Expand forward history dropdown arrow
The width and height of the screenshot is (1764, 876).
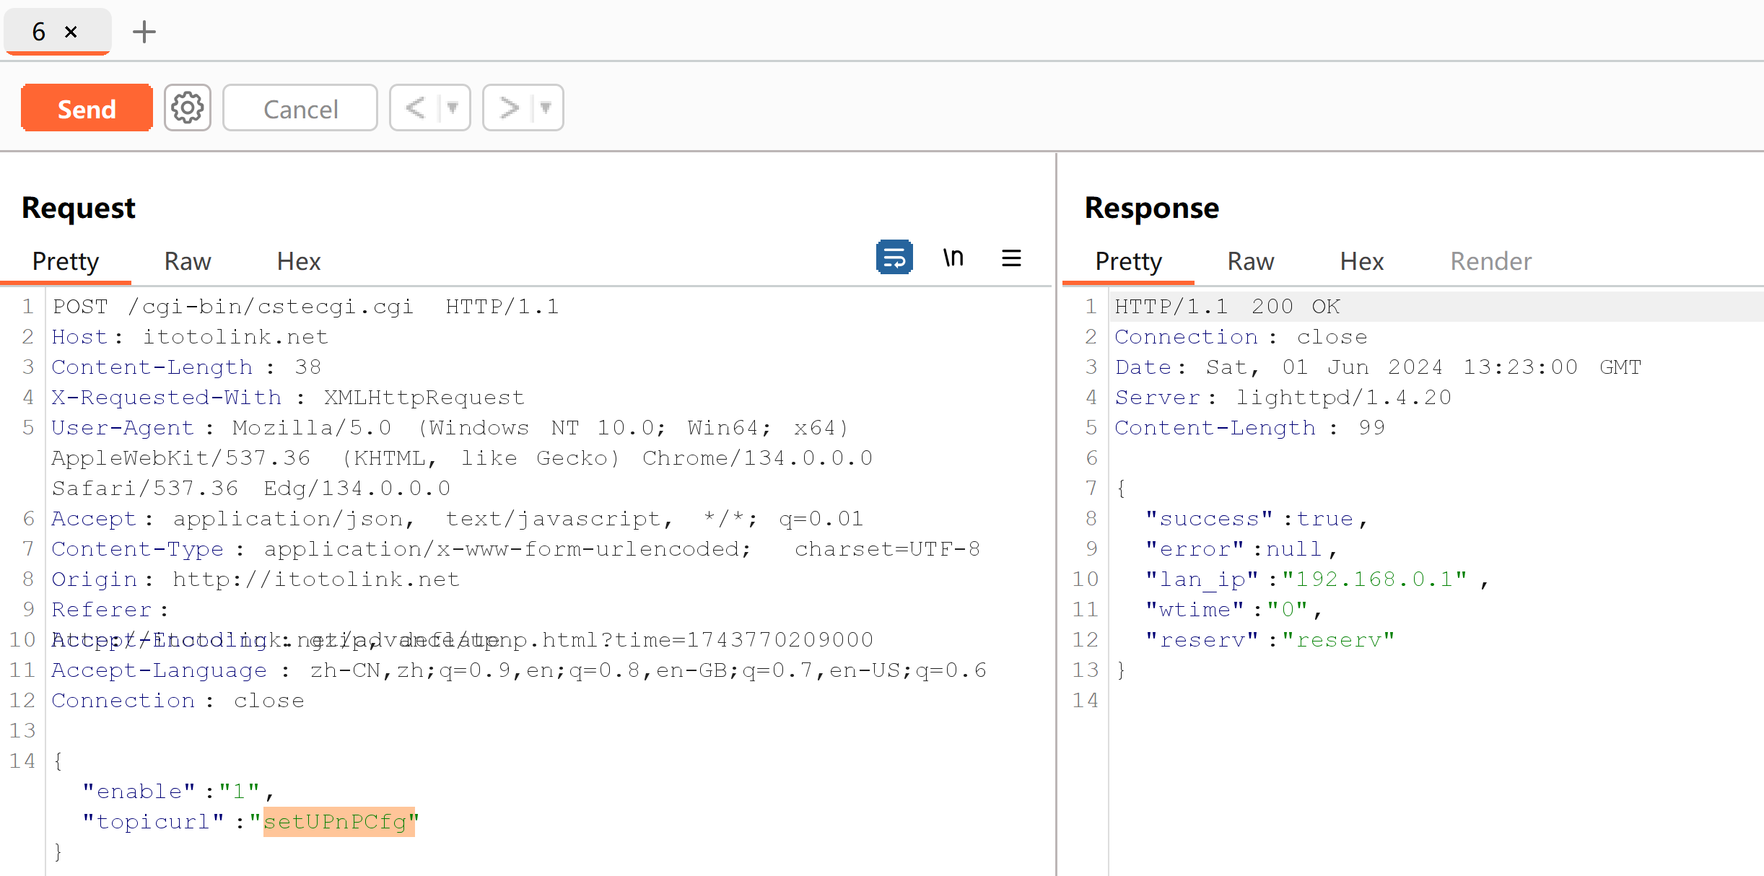click(x=546, y=108)
